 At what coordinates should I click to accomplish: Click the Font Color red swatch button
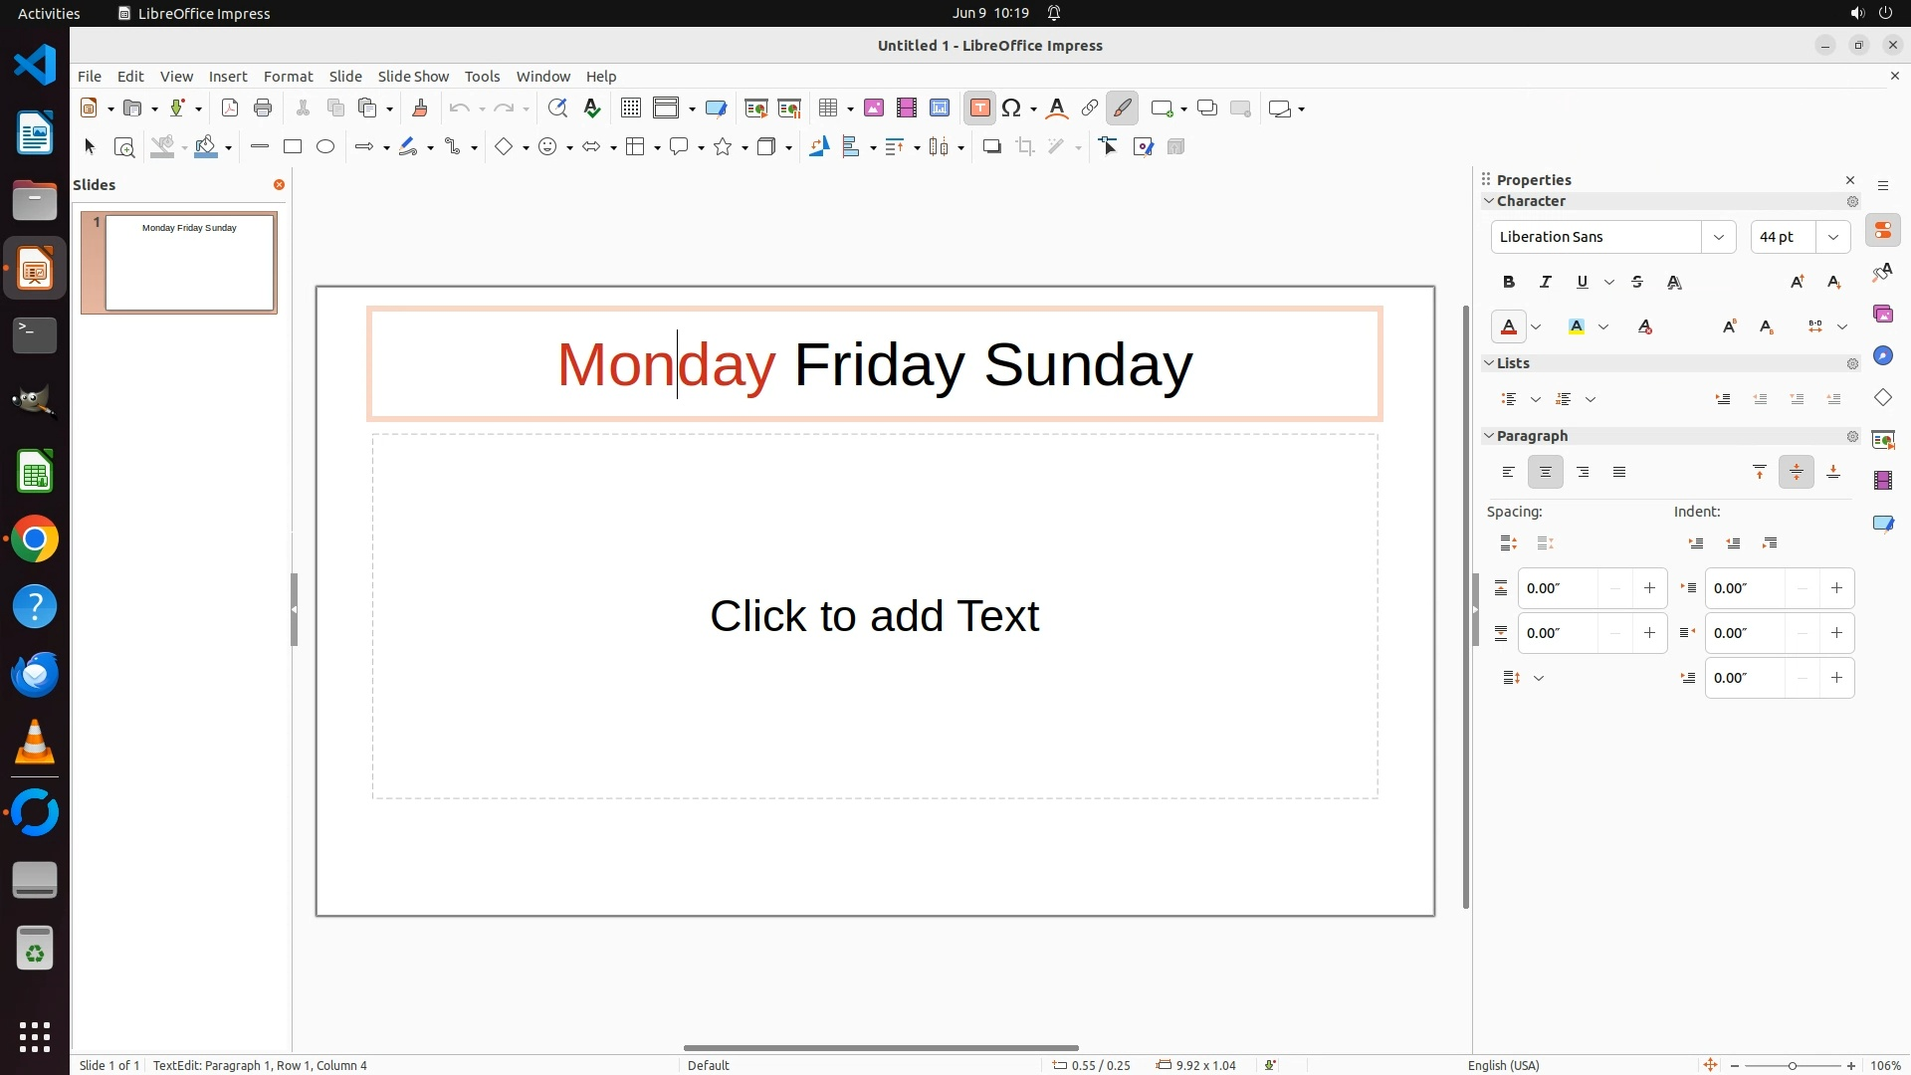tap(1509, 327)
